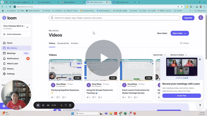
Task: Click the New folder button
Action: point(162,33)
